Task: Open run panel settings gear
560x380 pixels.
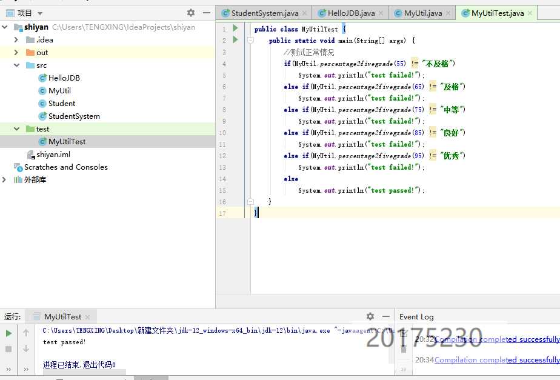Action: pos(370,316)
